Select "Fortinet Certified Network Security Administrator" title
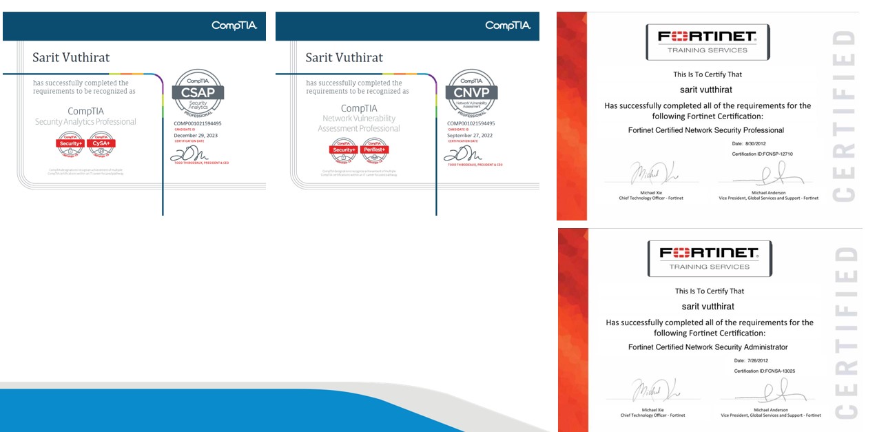The image size is (877, 432). pyautogui.click(x=708, y=347)
